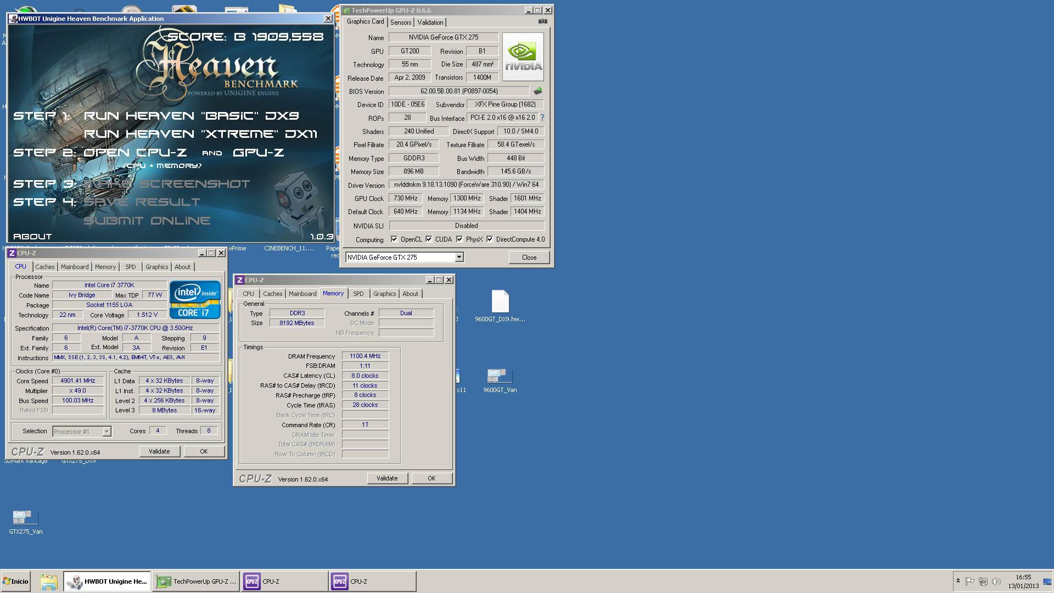Click the Intel Core i7 logo in CPU-Z

click(x=195, y=299)
